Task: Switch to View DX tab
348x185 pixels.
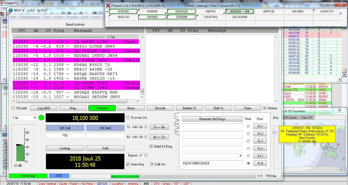Action: click(x=307, y=118)
